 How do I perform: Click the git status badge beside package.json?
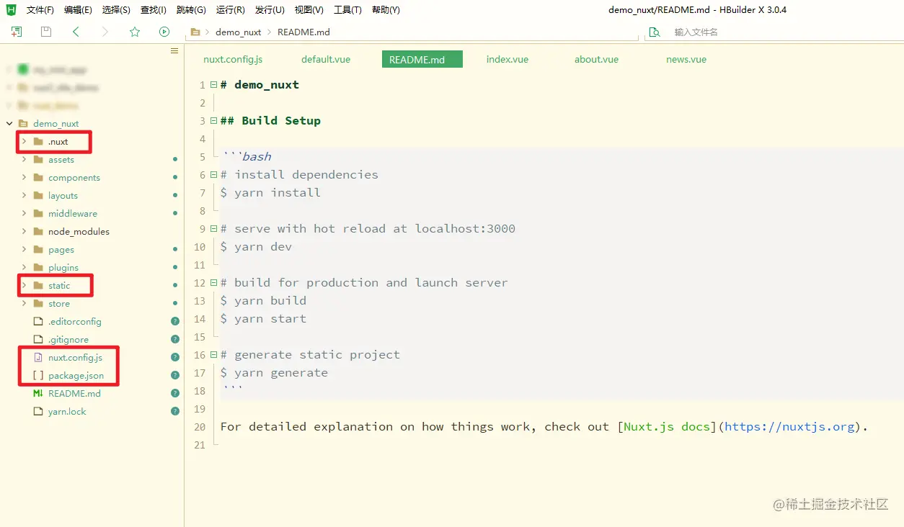[x=175, y=376]
